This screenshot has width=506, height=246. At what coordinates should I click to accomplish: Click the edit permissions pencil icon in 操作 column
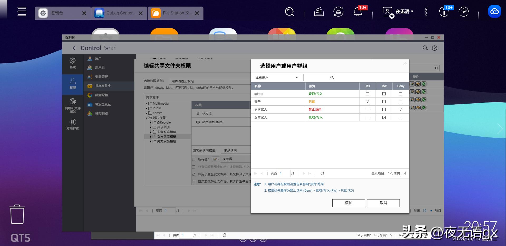pyautogui.click(x=412, y=84)
